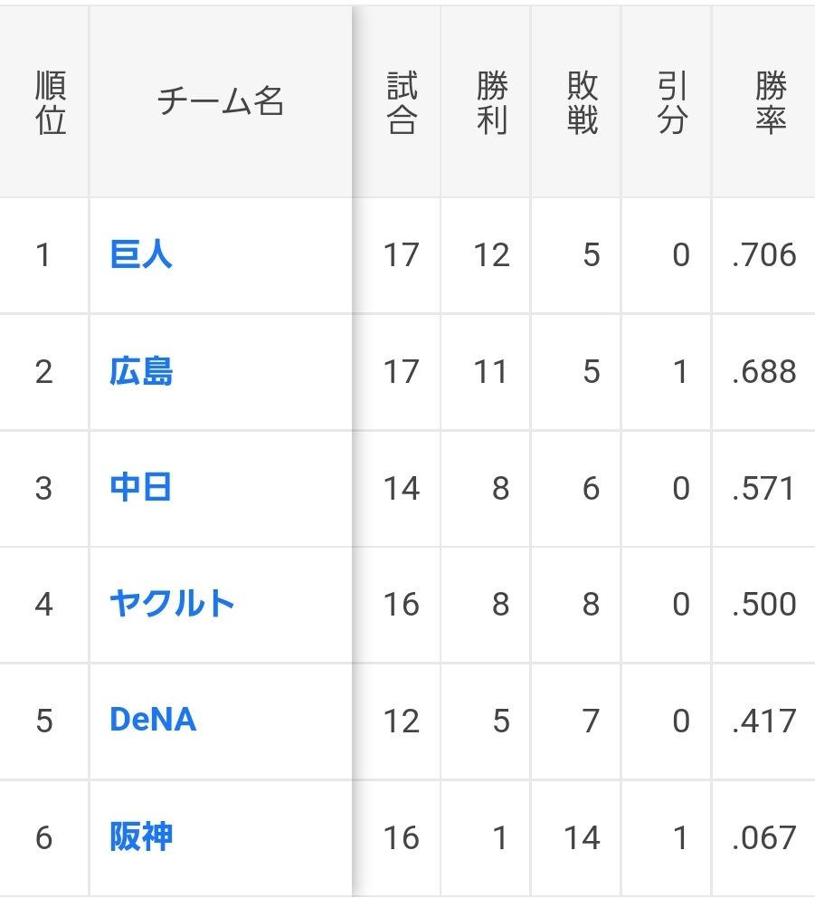Click the 順位 column header
Viewport: 815px width, 898px height.
51,102
